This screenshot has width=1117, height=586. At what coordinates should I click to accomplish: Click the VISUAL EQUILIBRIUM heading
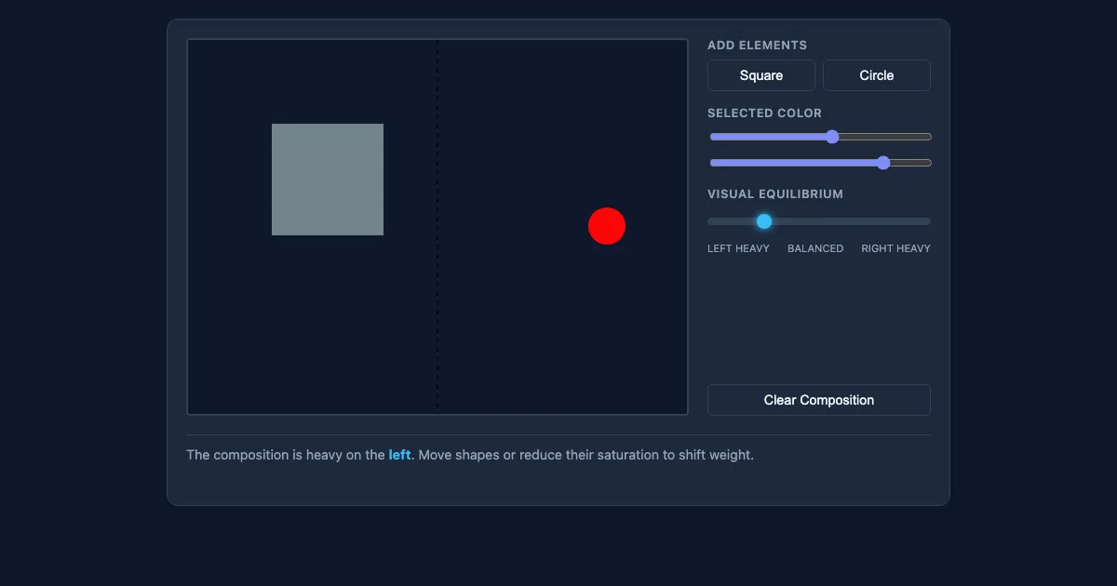[x=775, y=194]
